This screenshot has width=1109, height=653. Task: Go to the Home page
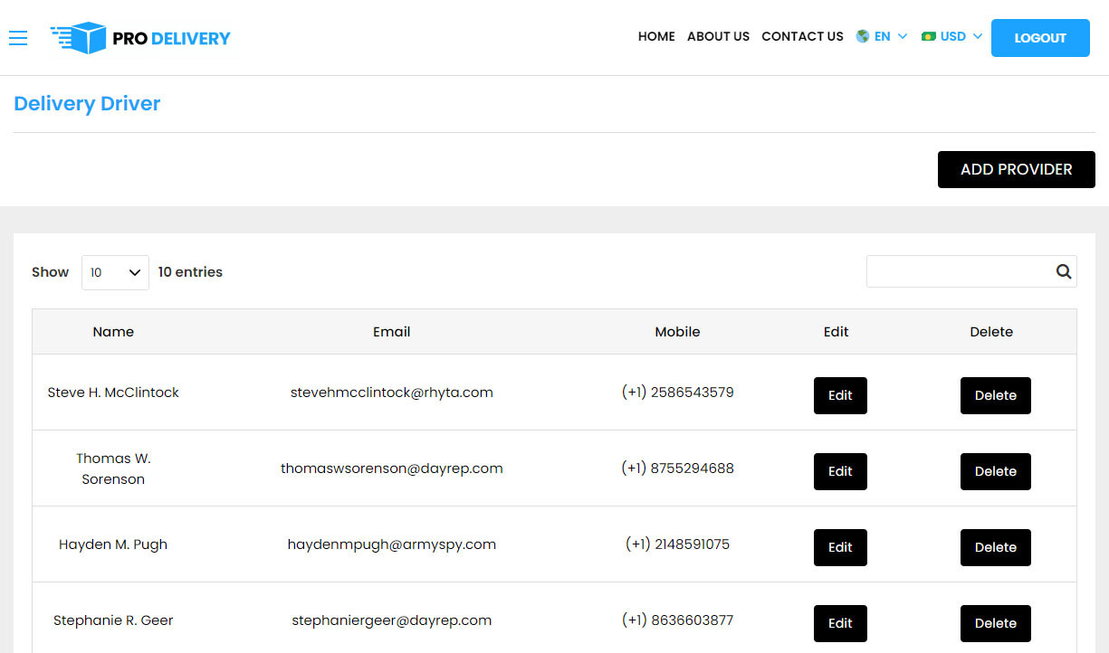click(x=656, y=37)
